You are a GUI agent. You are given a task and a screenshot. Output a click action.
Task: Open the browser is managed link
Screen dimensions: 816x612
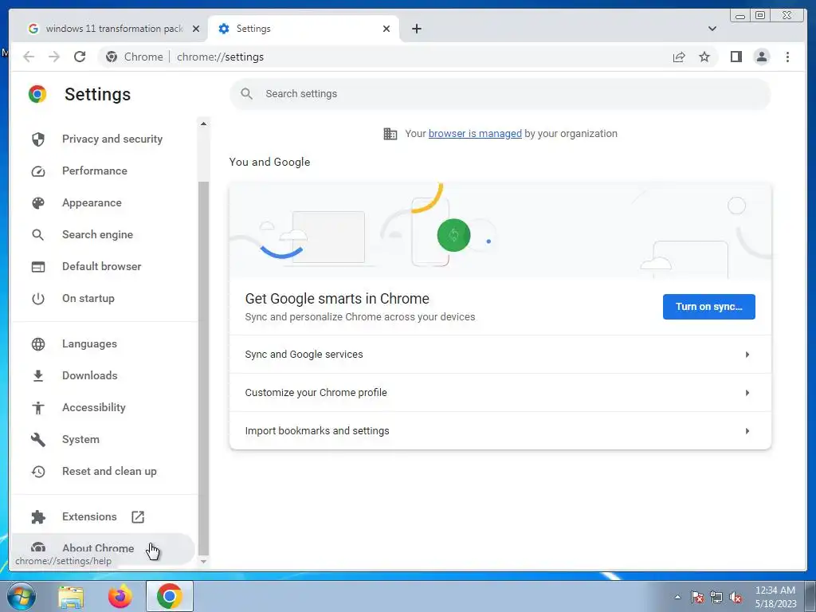475,134
